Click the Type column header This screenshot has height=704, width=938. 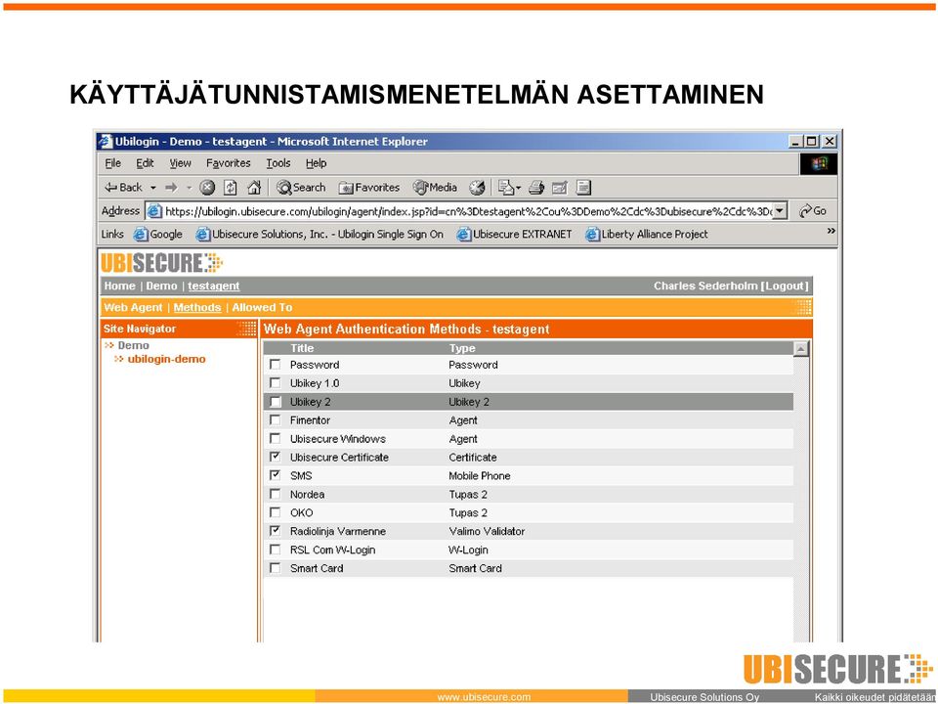[x=462, y=348]
